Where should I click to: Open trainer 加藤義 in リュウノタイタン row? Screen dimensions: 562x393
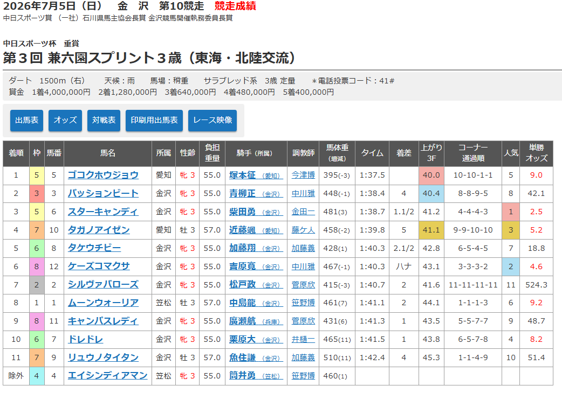303,357
